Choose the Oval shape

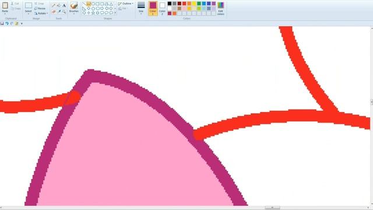tap(93, 4)
